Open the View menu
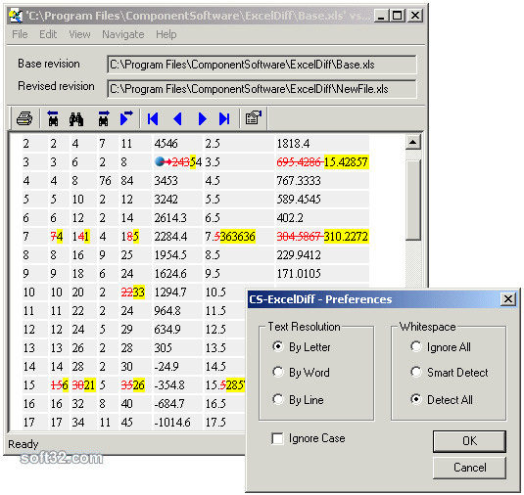Screen dimensions: 524x495 tap(79, 34)
